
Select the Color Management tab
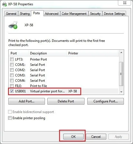[74, 14]
